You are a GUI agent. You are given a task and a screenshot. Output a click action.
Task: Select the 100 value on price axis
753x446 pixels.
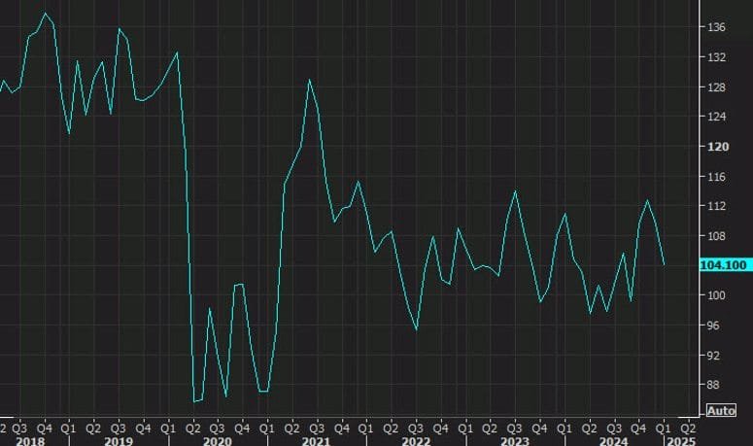coord(718,295)
